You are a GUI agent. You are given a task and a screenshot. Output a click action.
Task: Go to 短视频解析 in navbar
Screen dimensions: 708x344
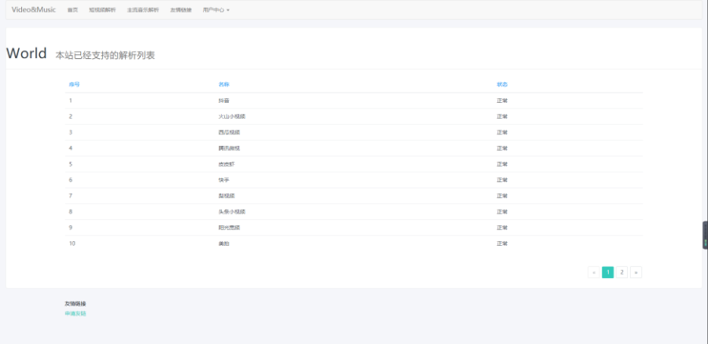pos(102,10)
